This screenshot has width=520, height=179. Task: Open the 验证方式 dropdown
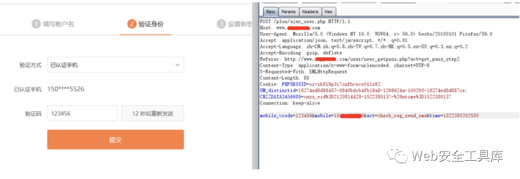pyautogui.click(x=116, y=65)
